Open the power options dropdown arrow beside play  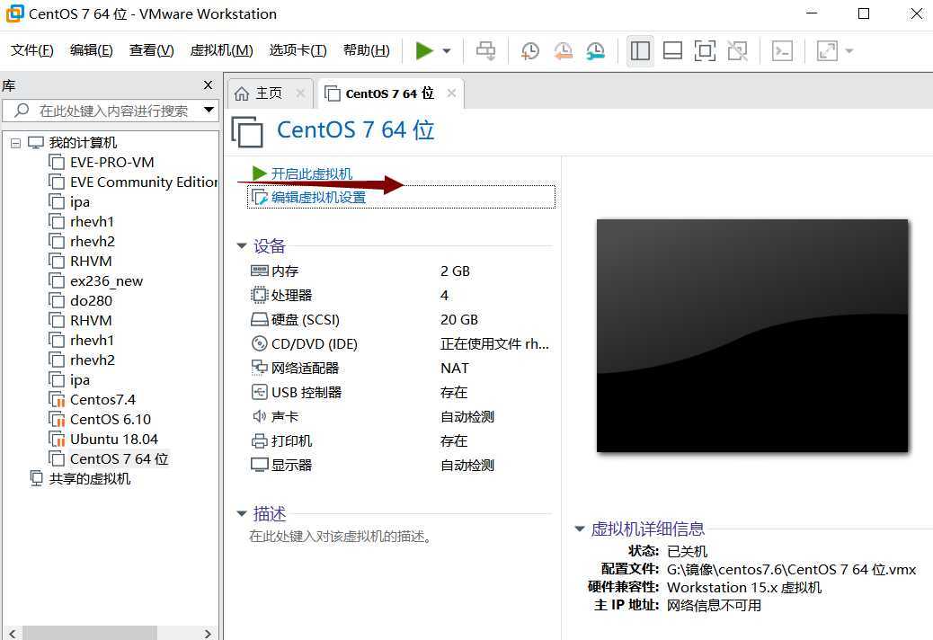pos(447,51)
